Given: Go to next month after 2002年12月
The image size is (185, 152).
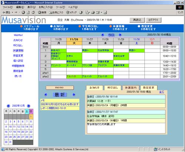Looking at the screenshot, I should point(28,106).
